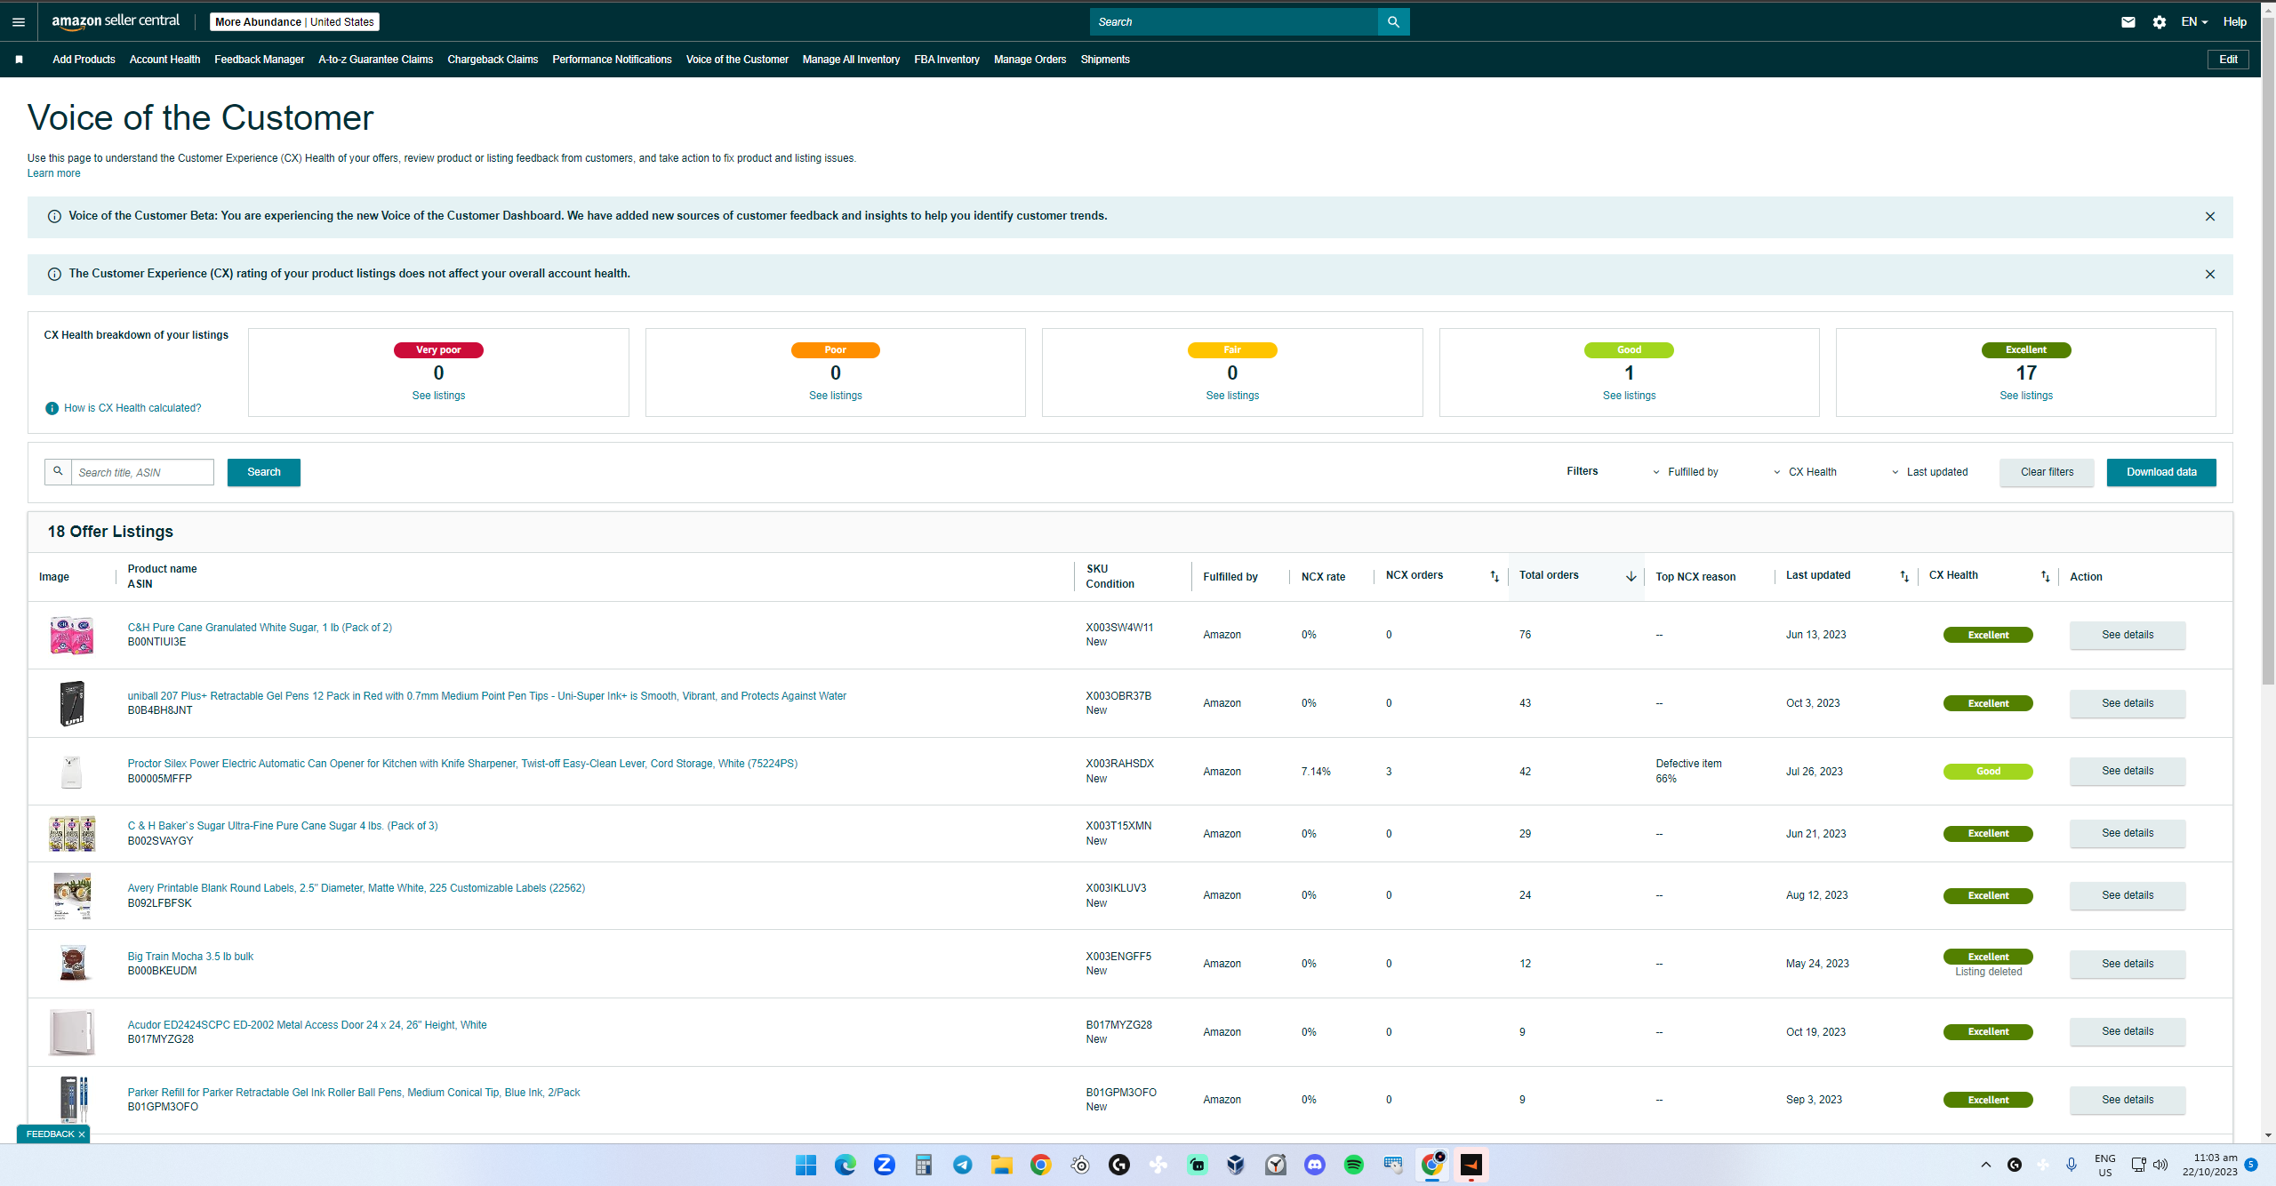Viewport: 2276px width, 1186px height.
Task: Open the notification center with 5 badge
Action: tap(2251, 1165)
